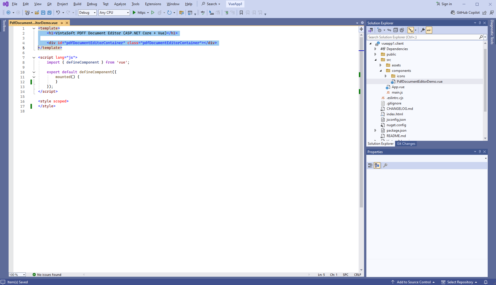Click Collapse All in Solution Explorer
This screenshot has height=285, width=496.
coord(396,30)
